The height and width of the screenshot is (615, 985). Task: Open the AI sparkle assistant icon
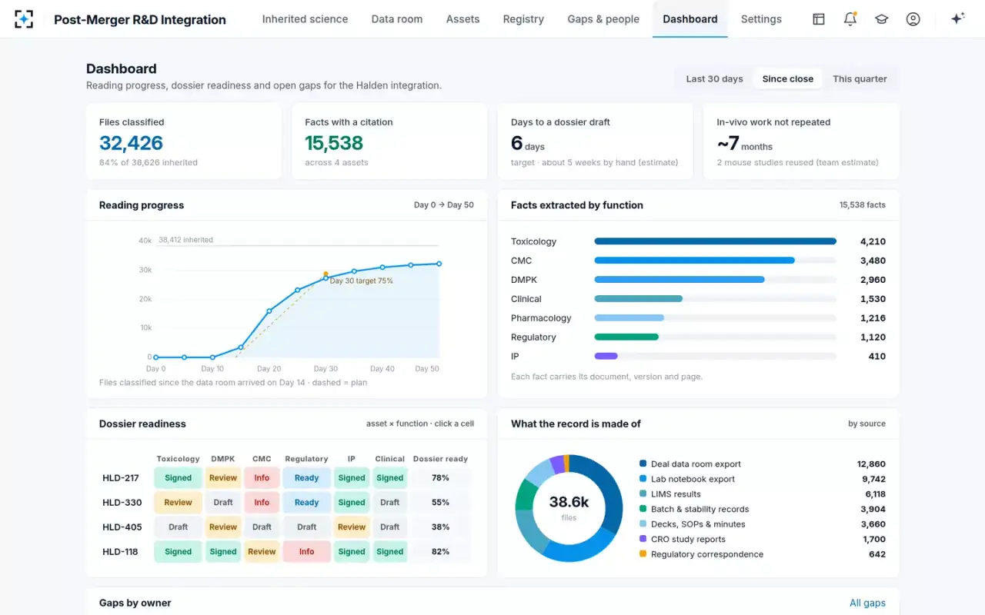tap(958, 18)
